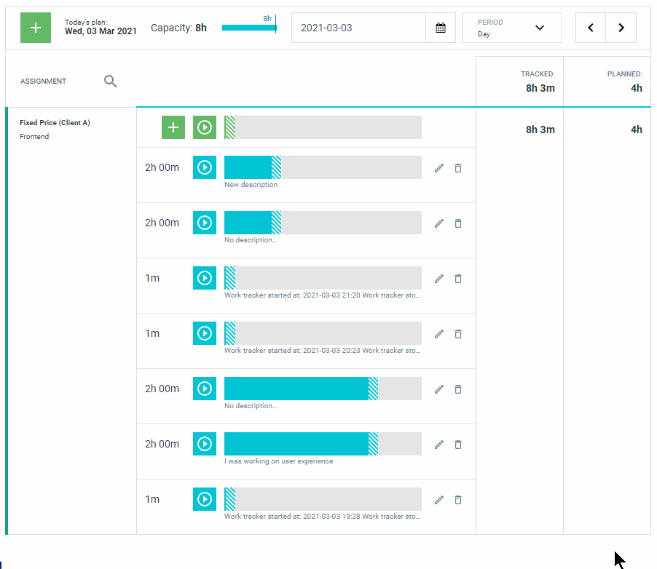The width and height of the screenshot is (657, 569).
Task: Edit the 'New description' entry with pencil
Action: [438, 168]
